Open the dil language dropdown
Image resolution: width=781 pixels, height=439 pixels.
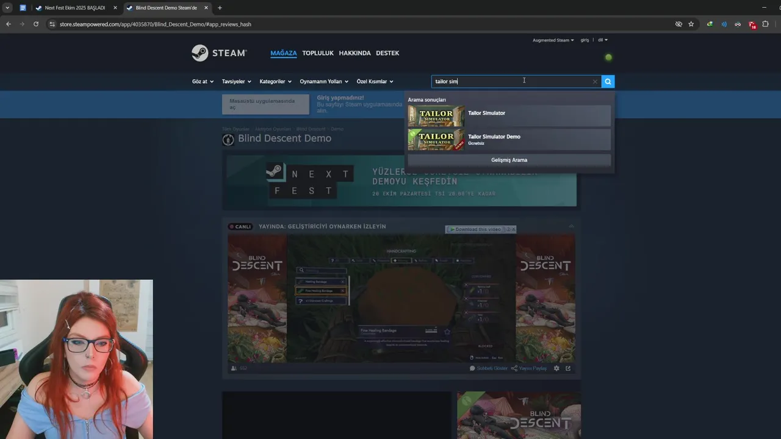click(603, 40)
